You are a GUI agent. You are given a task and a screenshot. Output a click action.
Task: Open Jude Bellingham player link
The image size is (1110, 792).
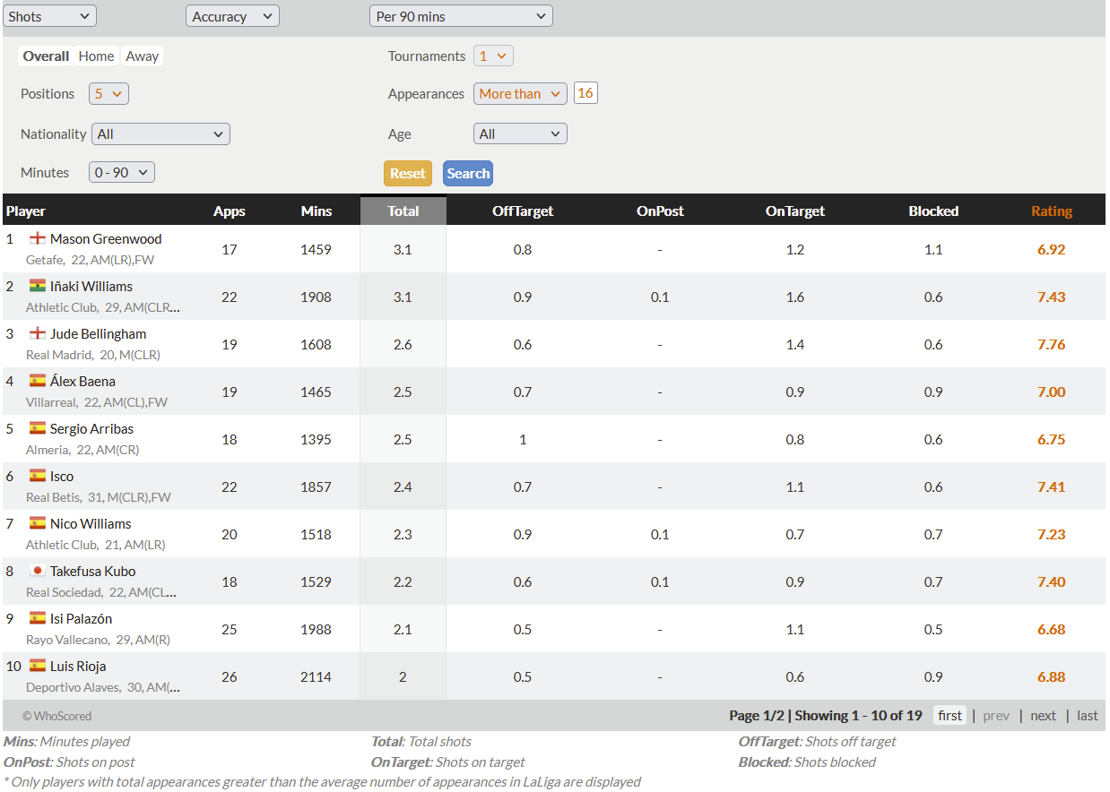(98, 334)
